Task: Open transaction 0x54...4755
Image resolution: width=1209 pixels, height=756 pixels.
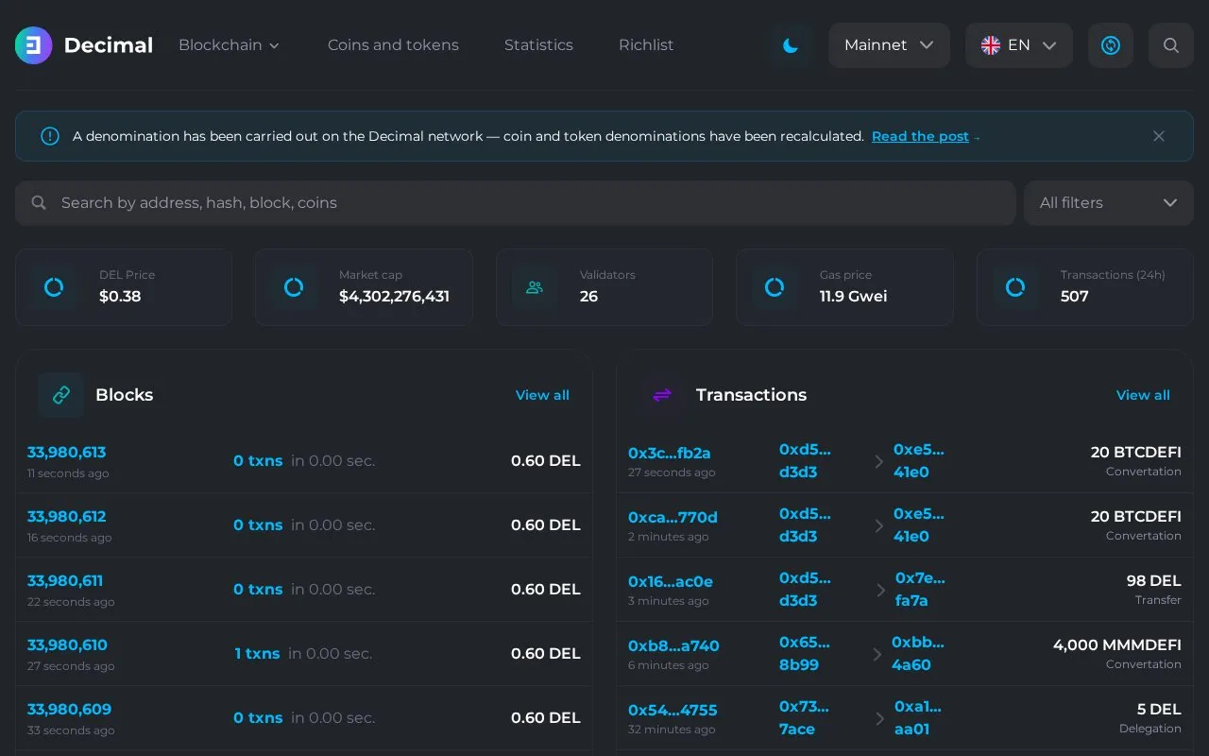Action: [x=673, y=711]
